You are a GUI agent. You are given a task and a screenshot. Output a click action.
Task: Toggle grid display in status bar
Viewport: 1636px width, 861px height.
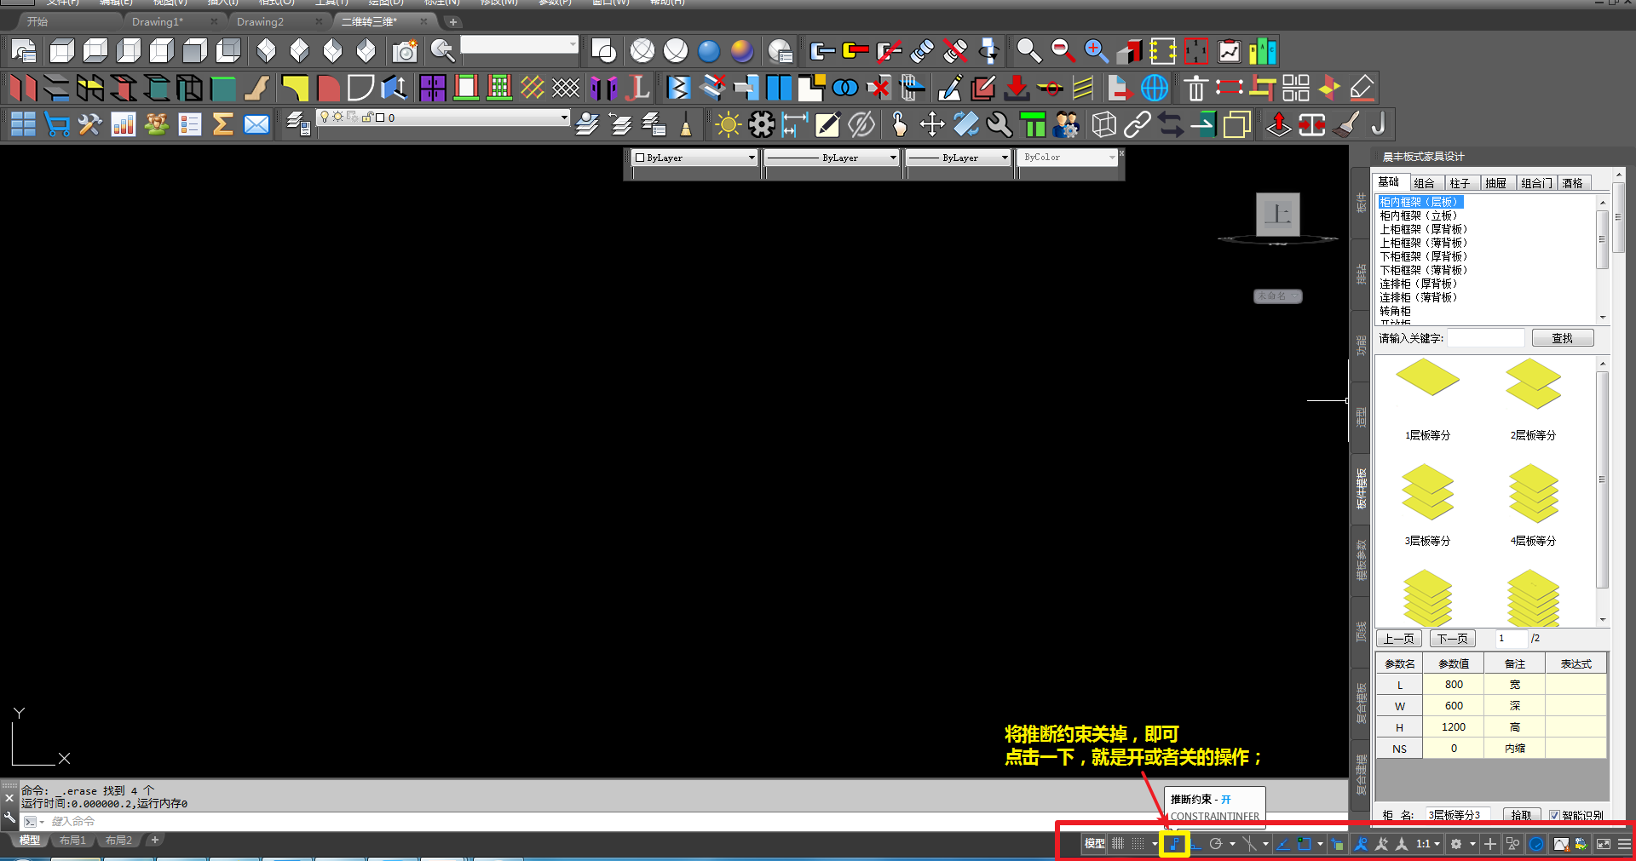pyautogui.click(x=1118, y=844)
